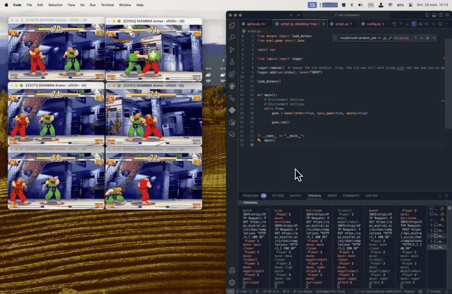Open the Terminal menu in menu bar
This screenshot has width=452, height=294.
(x=107, y=5)
